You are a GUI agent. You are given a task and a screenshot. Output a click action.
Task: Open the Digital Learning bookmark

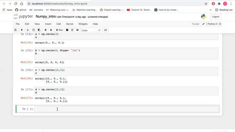click(112, 10)
